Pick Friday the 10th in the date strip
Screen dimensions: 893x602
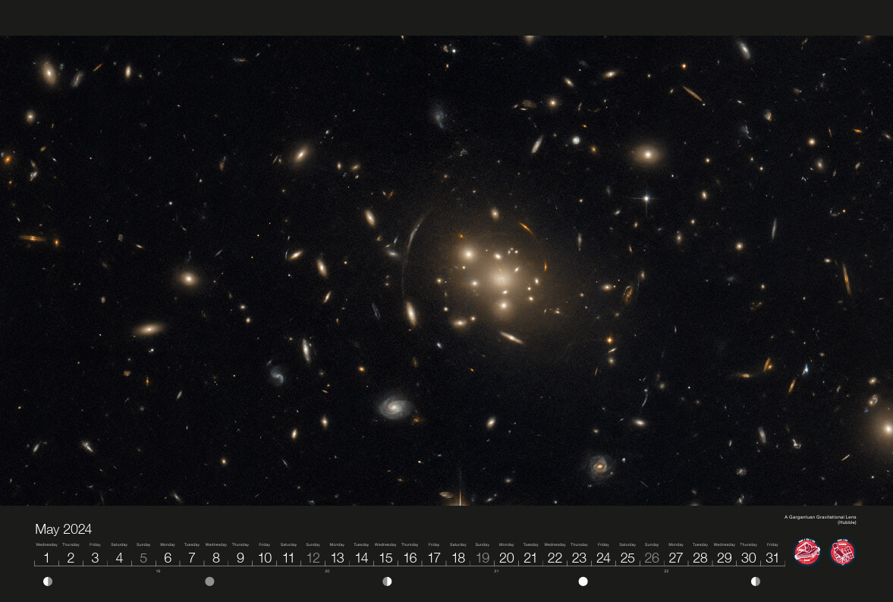pyautogui.click(x=264, y=558)
